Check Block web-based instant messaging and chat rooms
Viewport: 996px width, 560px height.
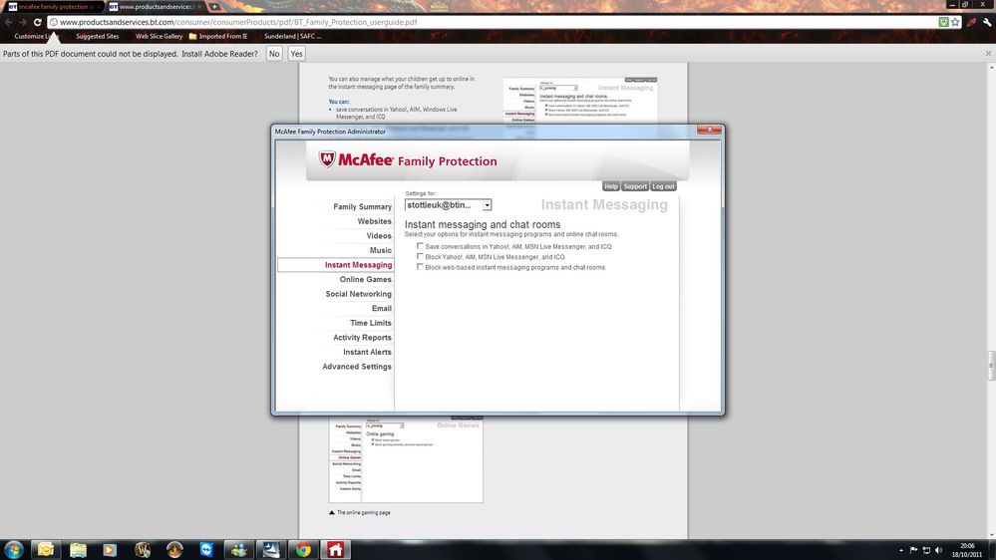pyautogui.click(x=420, y=267)
